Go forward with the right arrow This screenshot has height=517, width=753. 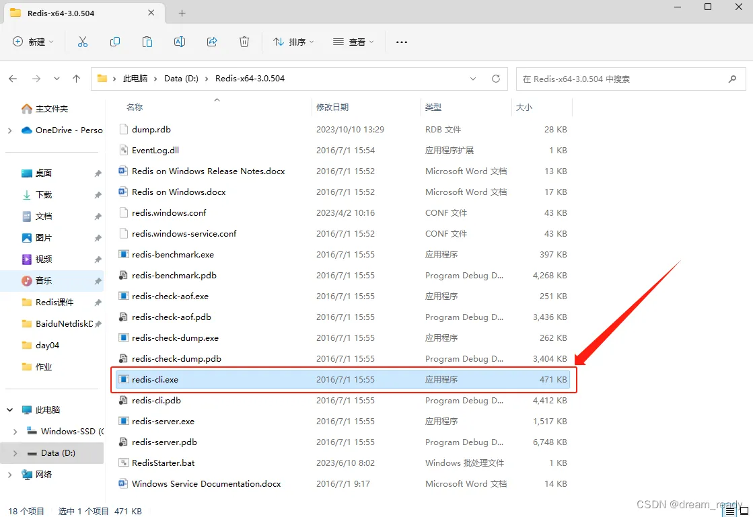(36, 79)
